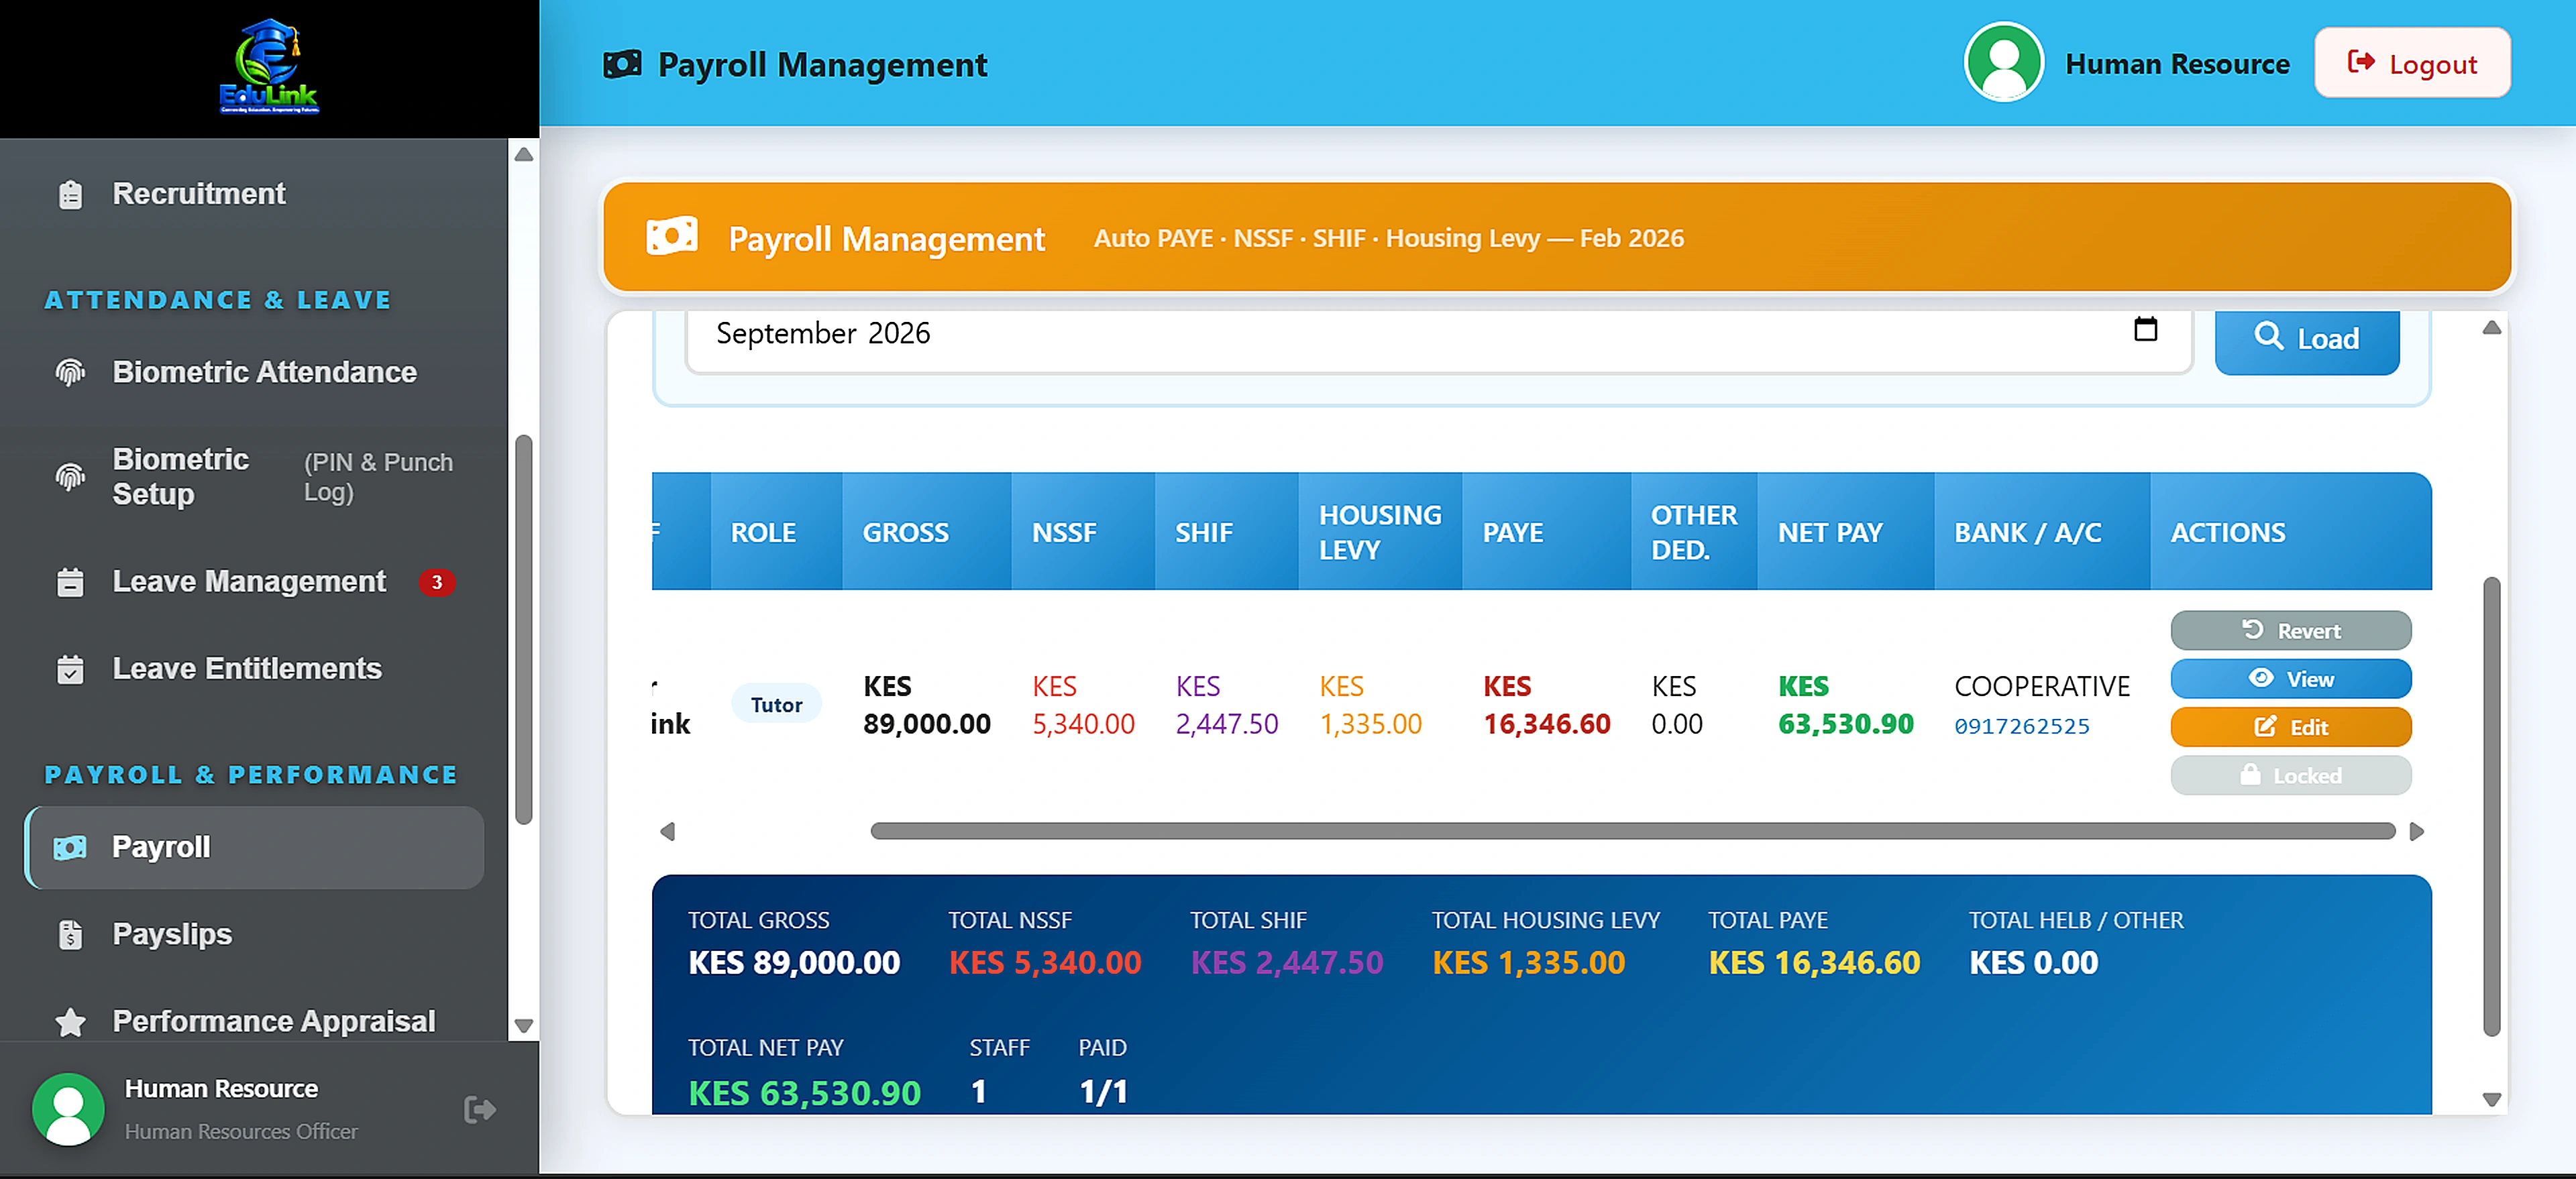Open Leave Entitlements page
2576x1179 pixels.
pyautogui.click(x=254, y=668)
